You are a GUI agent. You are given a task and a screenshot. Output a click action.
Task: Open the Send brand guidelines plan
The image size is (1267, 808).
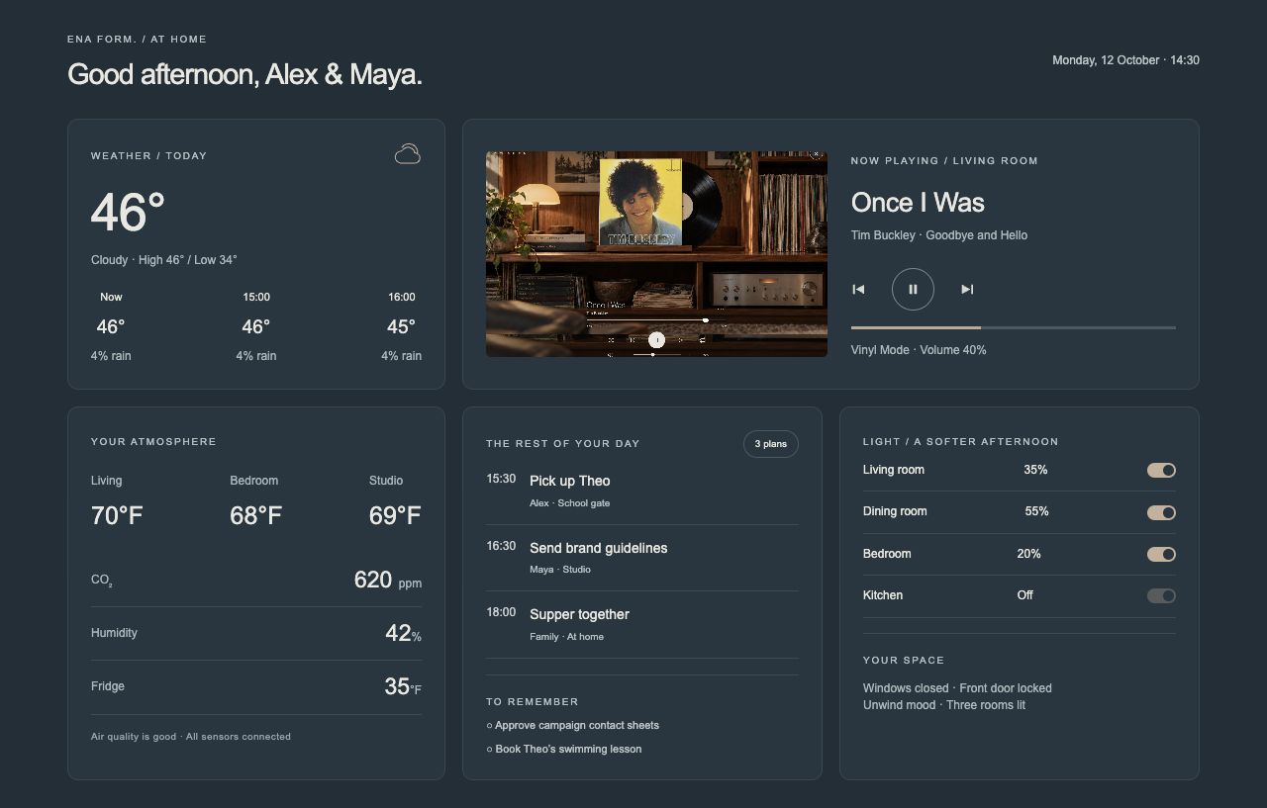point(641,558)
